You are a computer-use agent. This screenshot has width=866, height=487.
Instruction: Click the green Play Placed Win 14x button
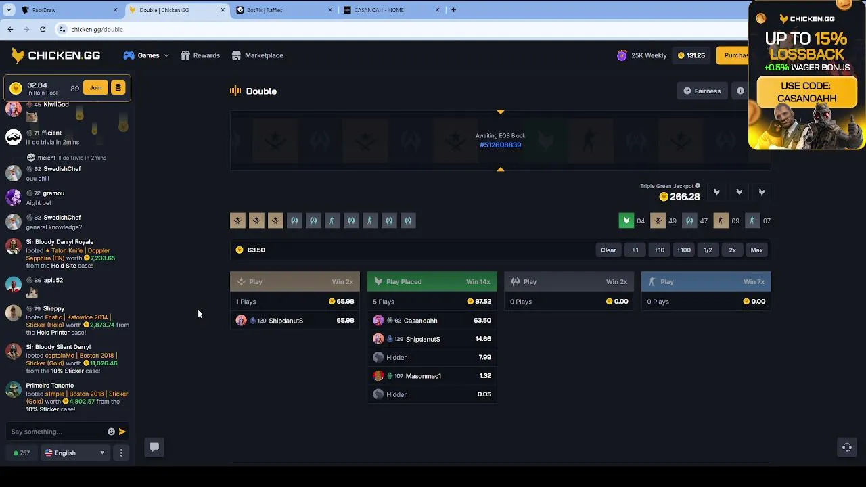pyautogui.click(x=432, y=281)
